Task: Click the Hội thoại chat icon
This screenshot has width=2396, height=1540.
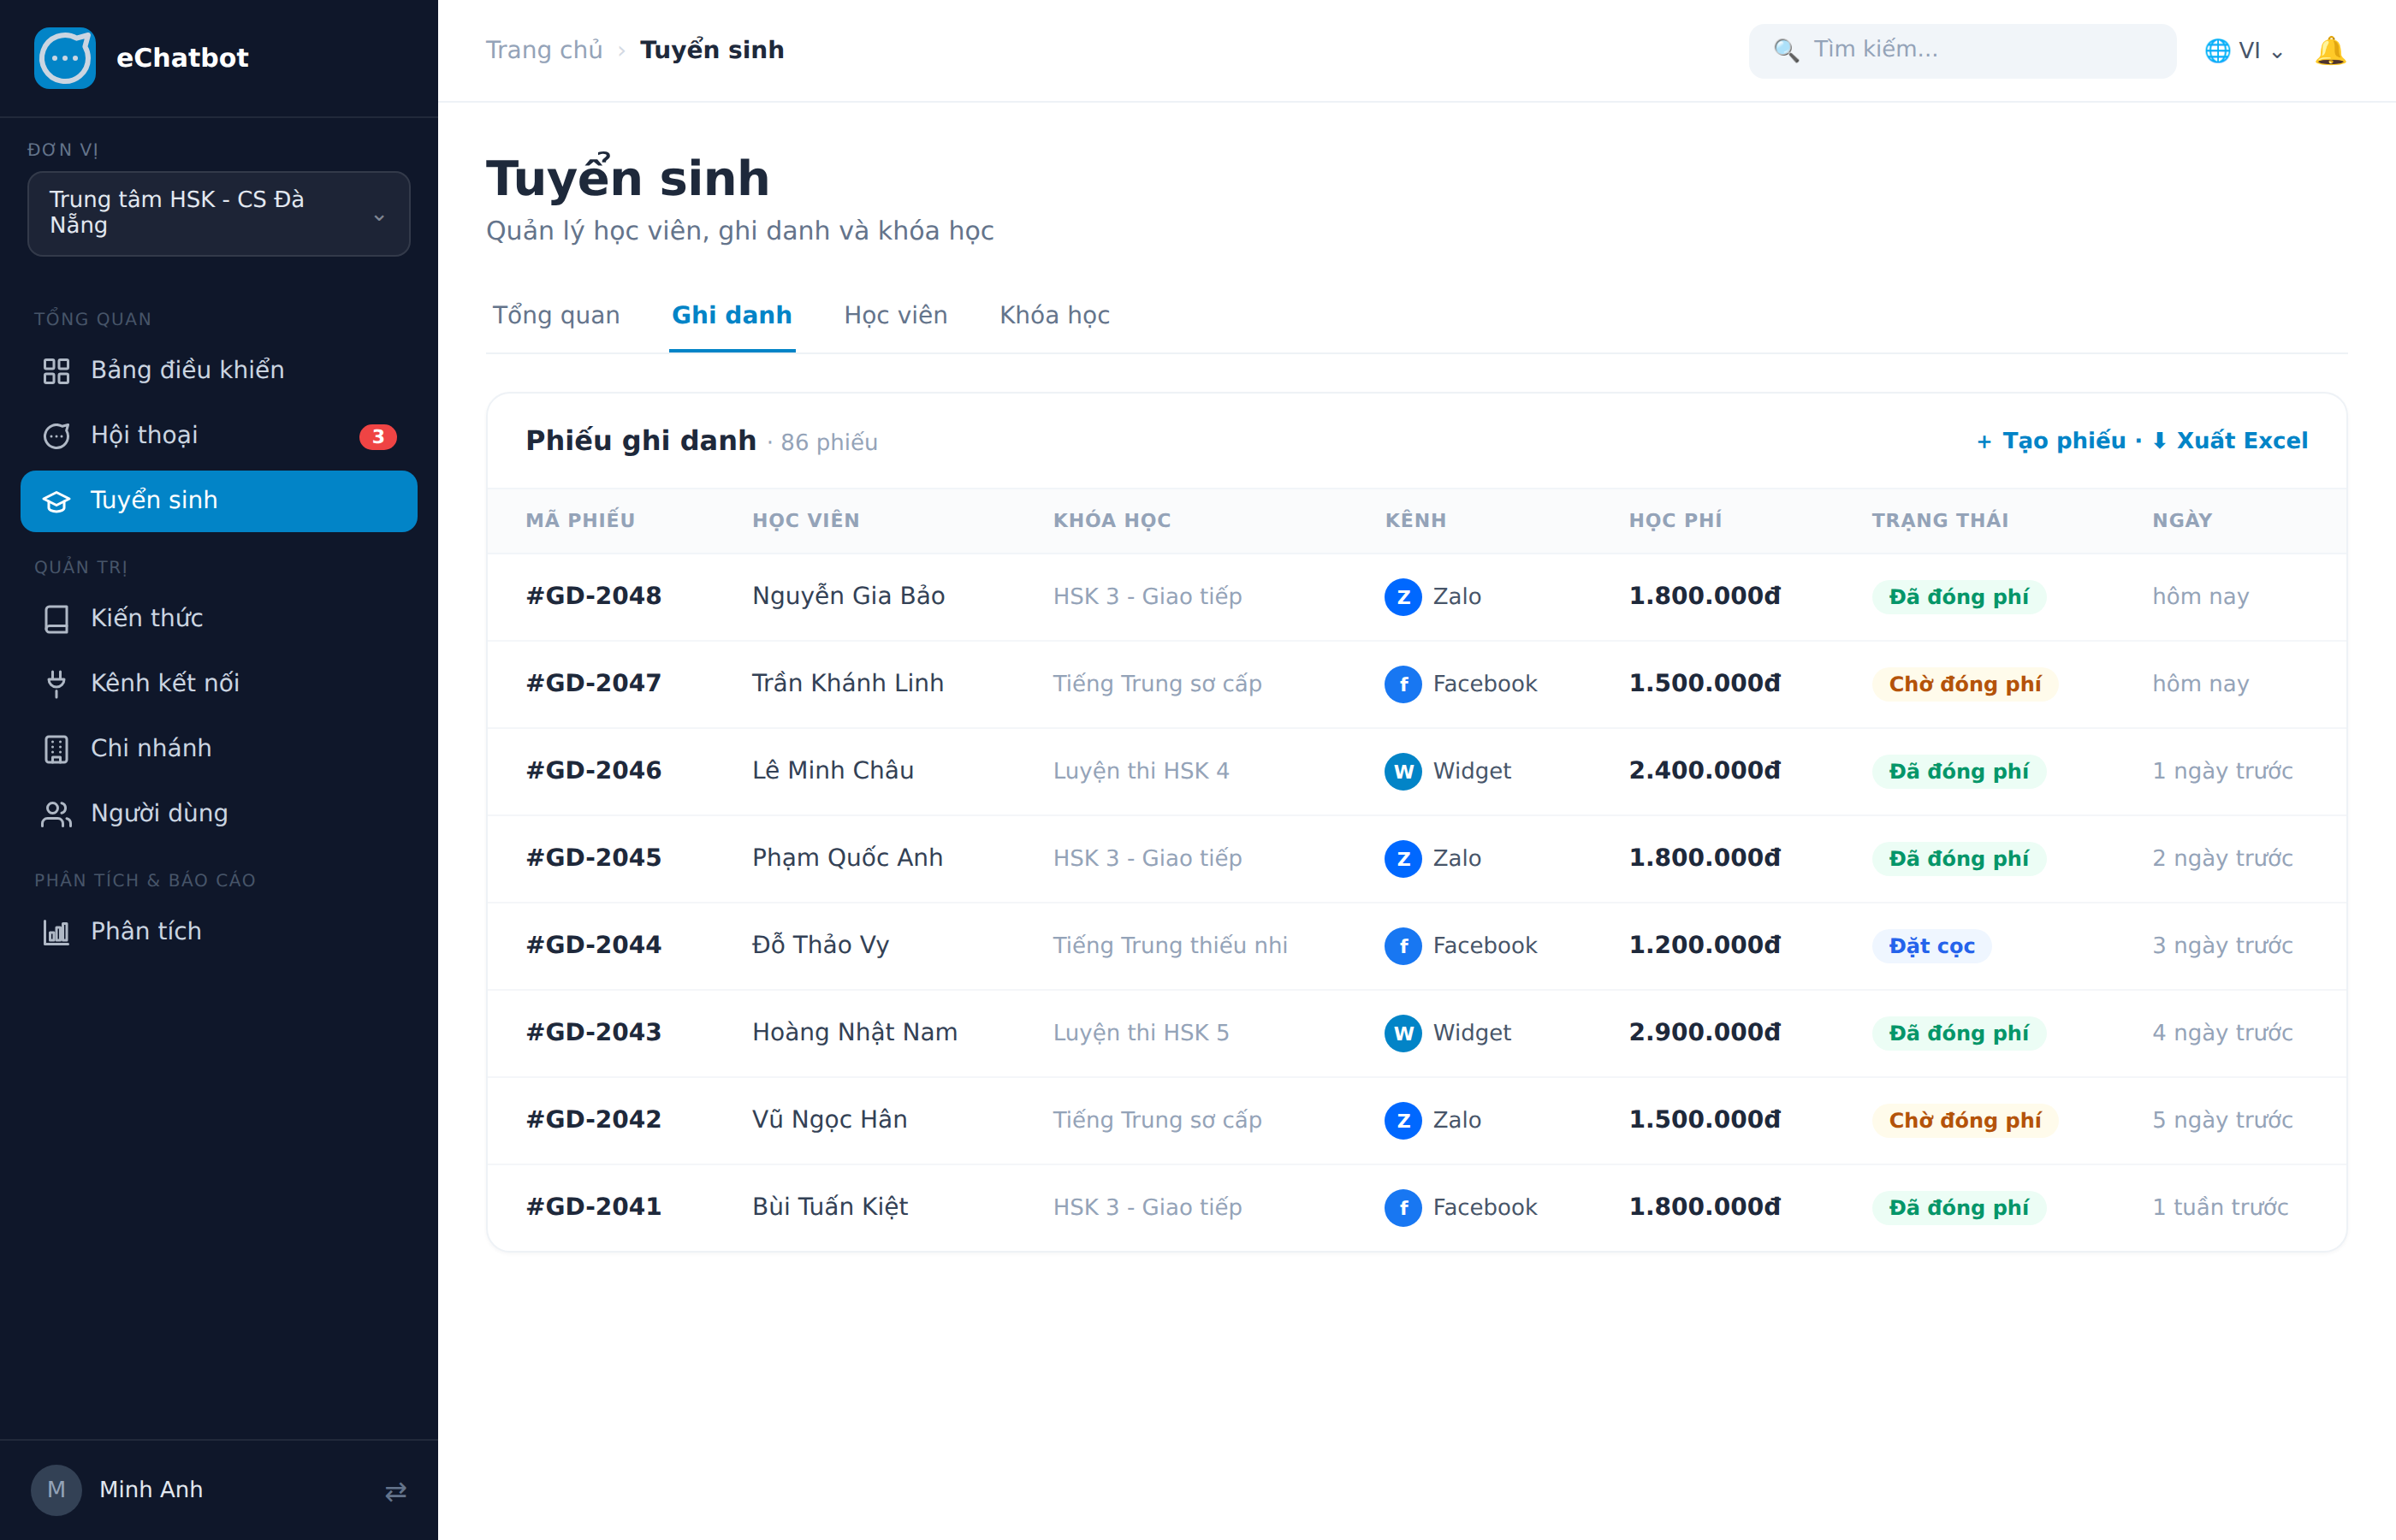Action: pyautogui.click(x=56, y=436)
